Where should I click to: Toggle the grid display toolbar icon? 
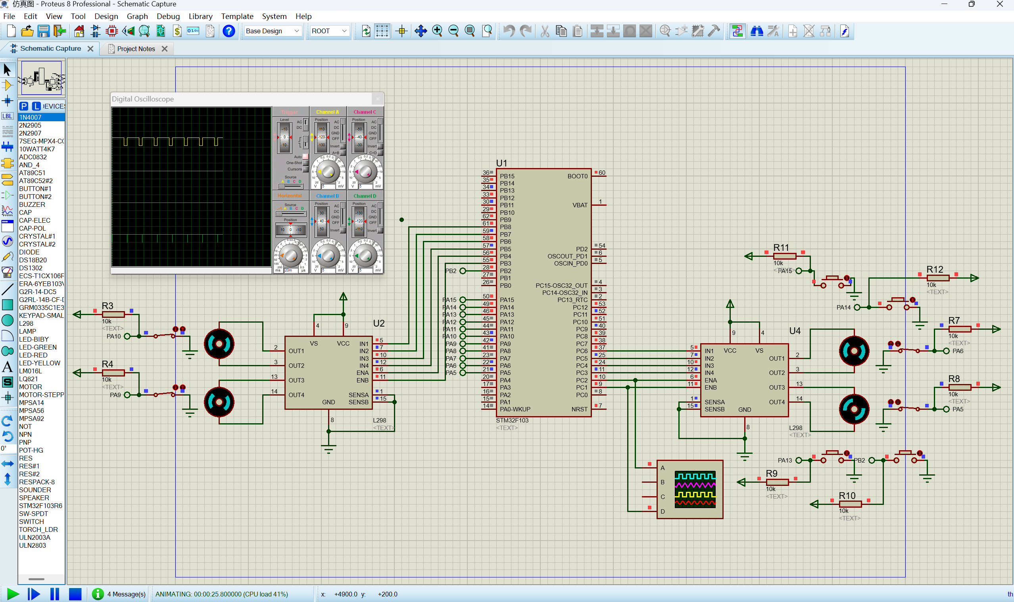point(382,31)
